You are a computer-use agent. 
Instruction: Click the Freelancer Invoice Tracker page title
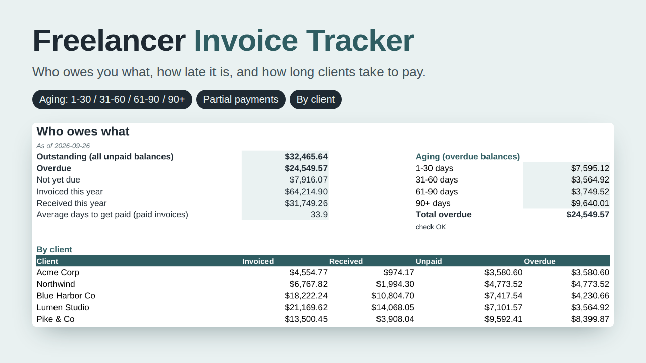click(x=223, y=40)
